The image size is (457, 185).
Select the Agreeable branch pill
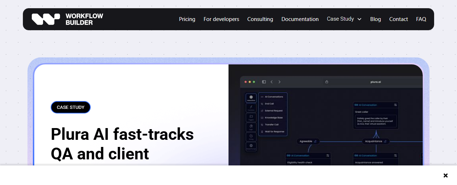(x=308, y=141)
